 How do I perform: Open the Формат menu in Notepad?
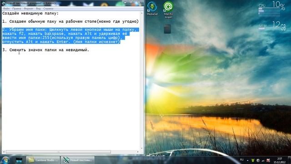[x=28, y=9]
